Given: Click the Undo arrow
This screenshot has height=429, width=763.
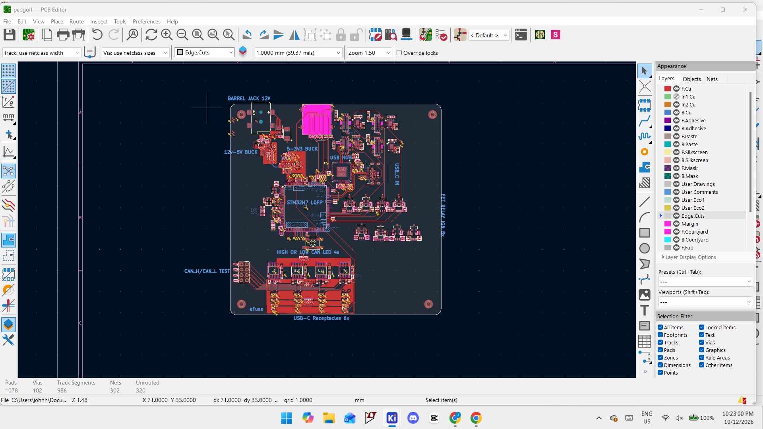Looking at the screenshot, I should 97,35.
